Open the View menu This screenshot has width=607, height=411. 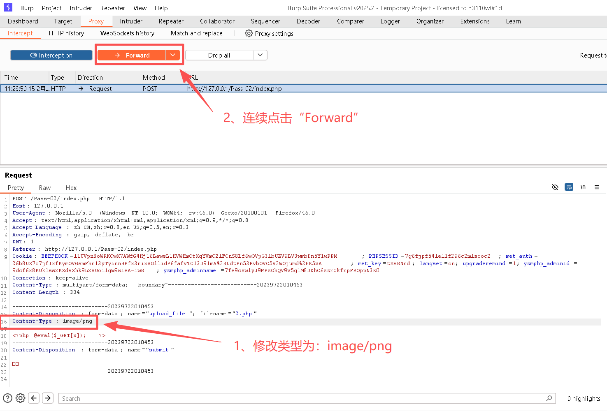[140, 8]
